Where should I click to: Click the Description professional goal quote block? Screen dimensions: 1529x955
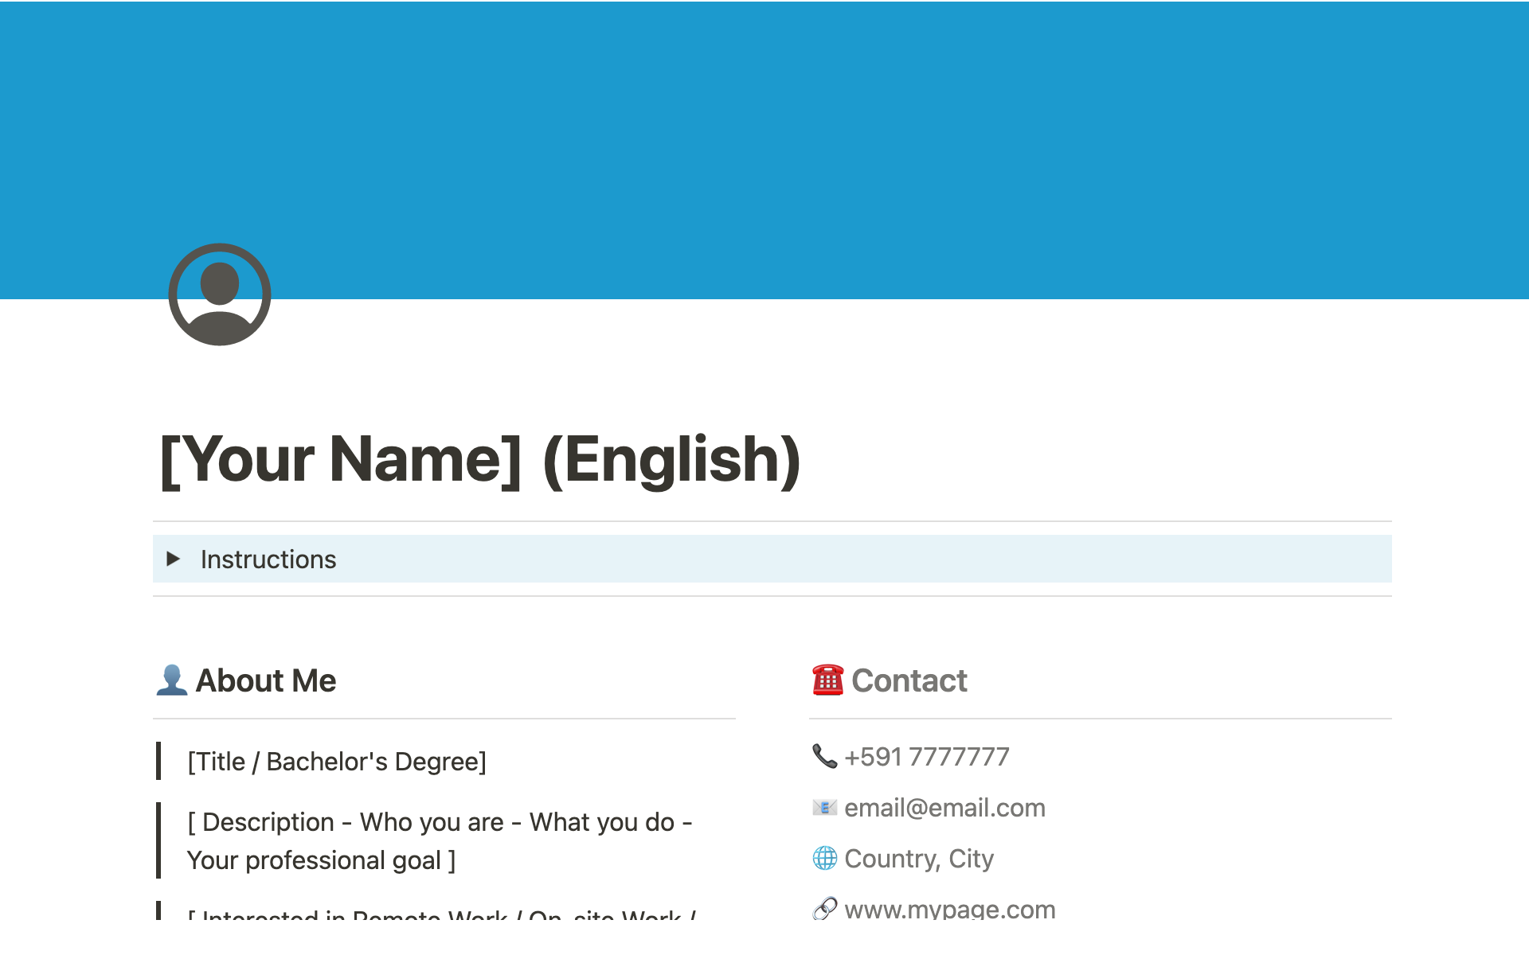(439, 840)
